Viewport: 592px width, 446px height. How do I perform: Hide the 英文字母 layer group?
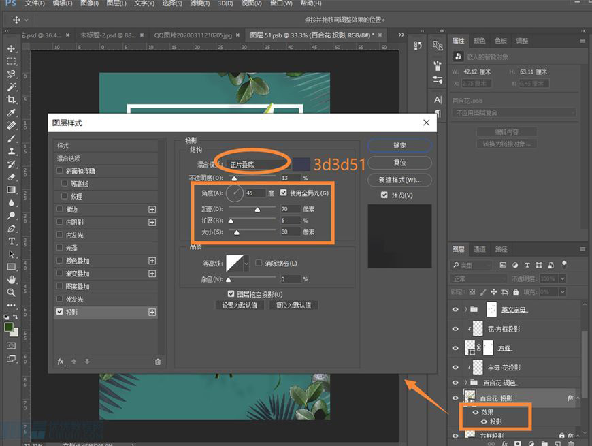pyautogui.click(x=455, y=309)
